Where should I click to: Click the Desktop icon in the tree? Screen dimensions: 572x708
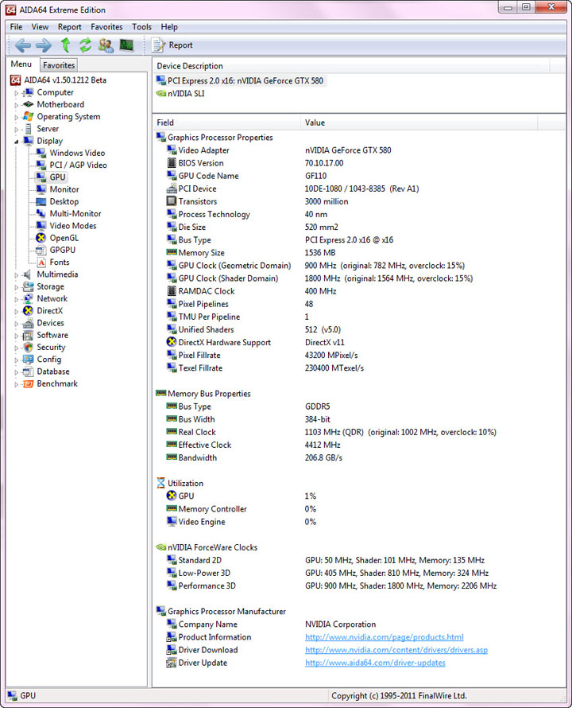point(41,201)
